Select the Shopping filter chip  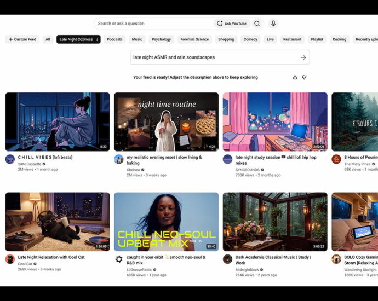click(x=226, y=39)
